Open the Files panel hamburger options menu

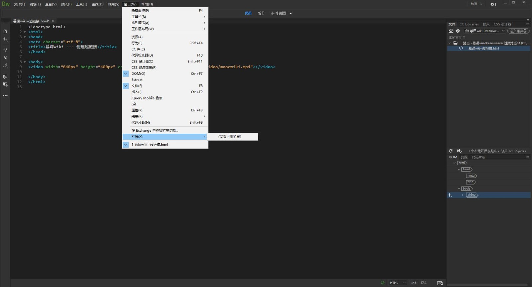(x=528, y=24)
